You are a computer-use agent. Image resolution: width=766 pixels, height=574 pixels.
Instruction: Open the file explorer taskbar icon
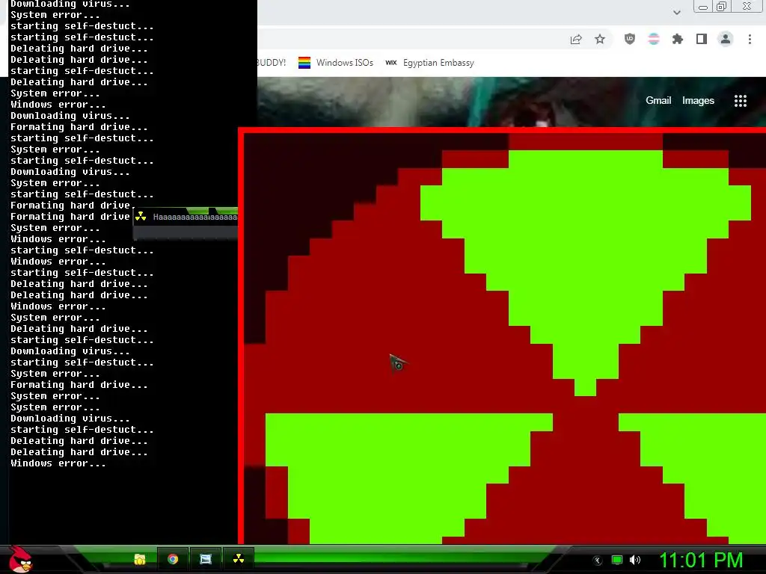tap(140, 559)
